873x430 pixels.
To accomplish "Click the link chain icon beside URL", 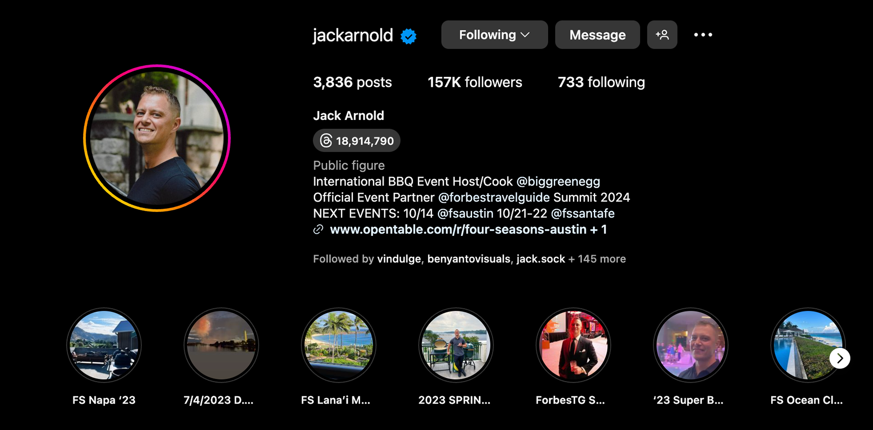I will pos(318,230).
